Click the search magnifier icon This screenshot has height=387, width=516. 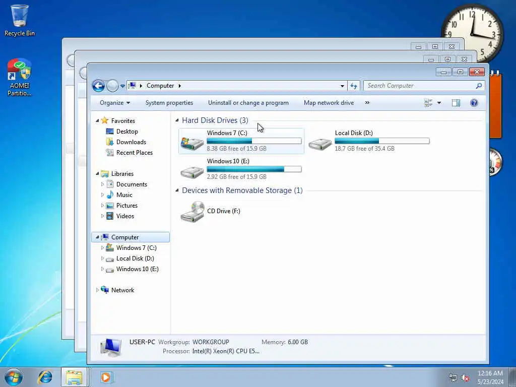[x=479, y=86]
